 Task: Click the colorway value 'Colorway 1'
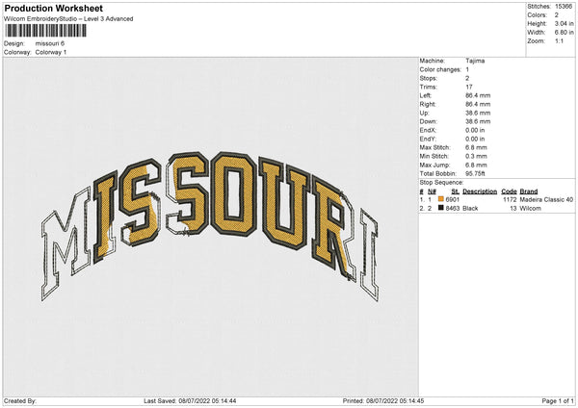click(x=51, y=52)
